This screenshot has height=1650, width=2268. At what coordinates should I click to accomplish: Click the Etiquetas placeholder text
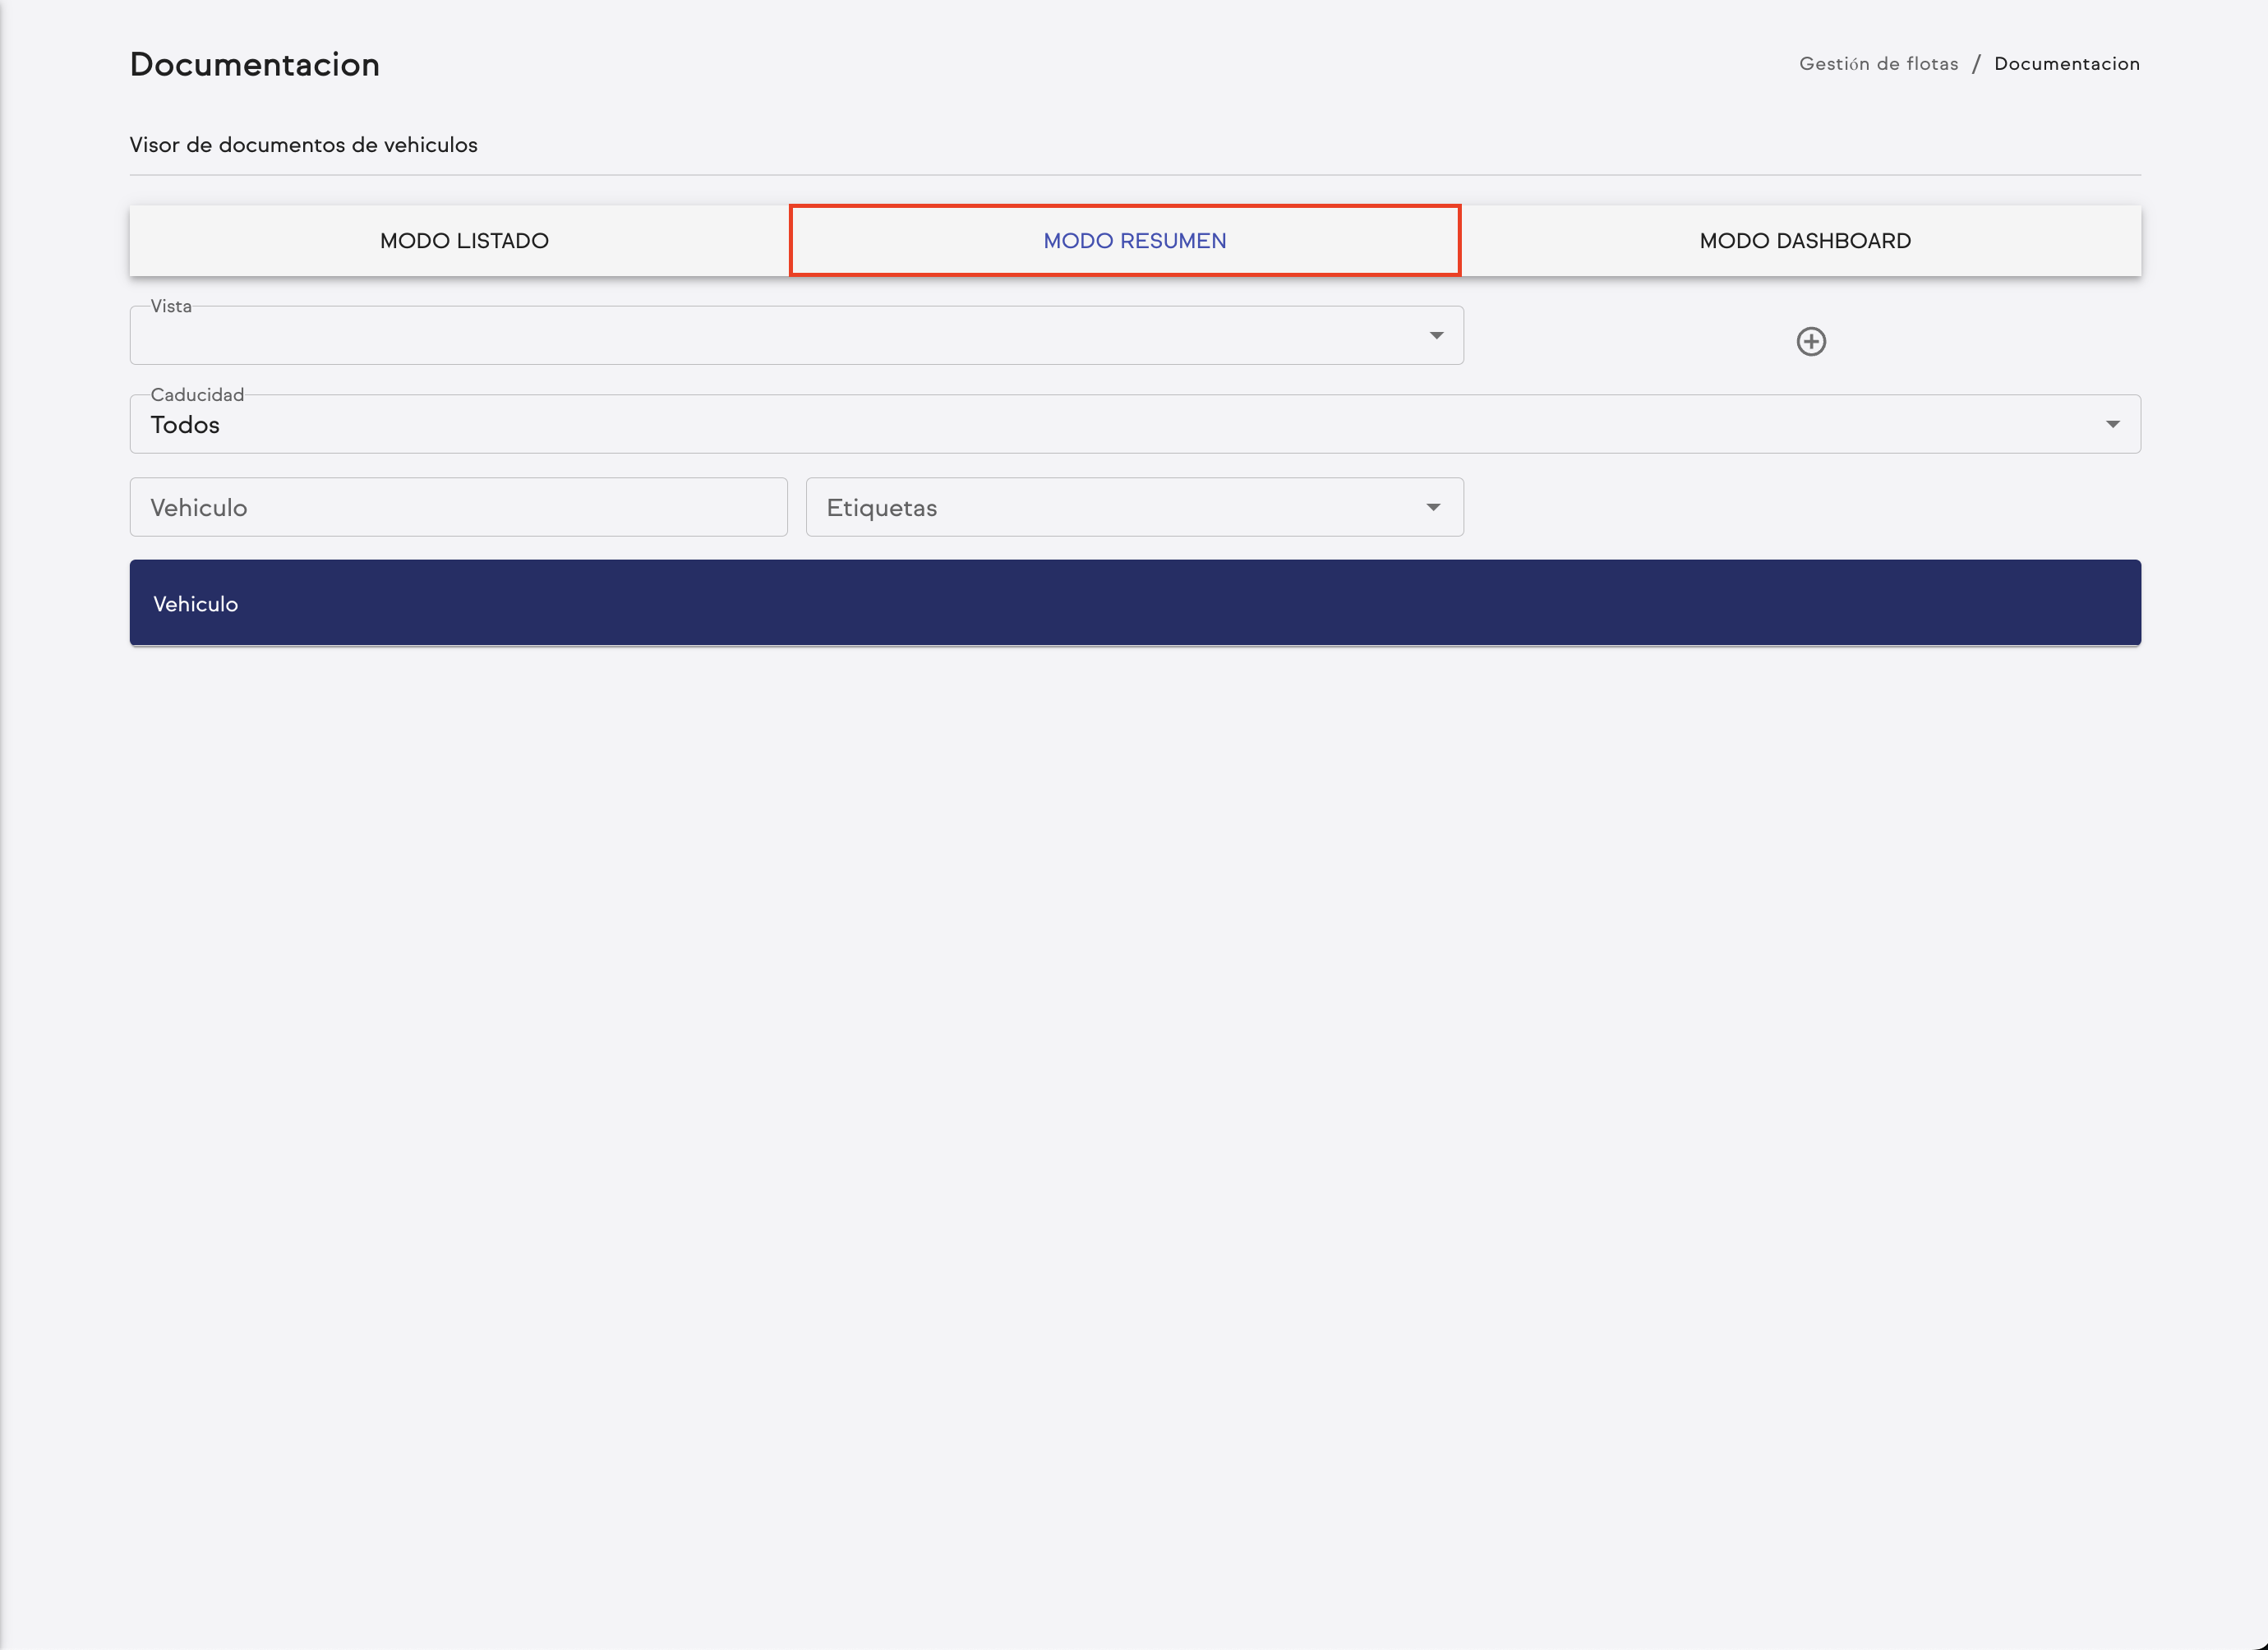click(881, 508)
